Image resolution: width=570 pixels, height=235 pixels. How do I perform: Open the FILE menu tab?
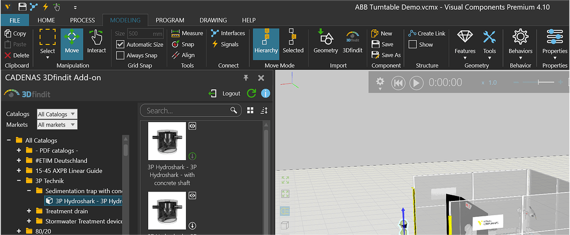coord(15,20)
